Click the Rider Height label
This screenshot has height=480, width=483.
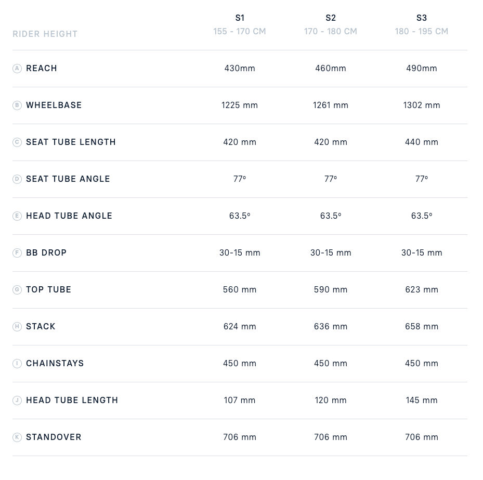[x=45, y=34]
